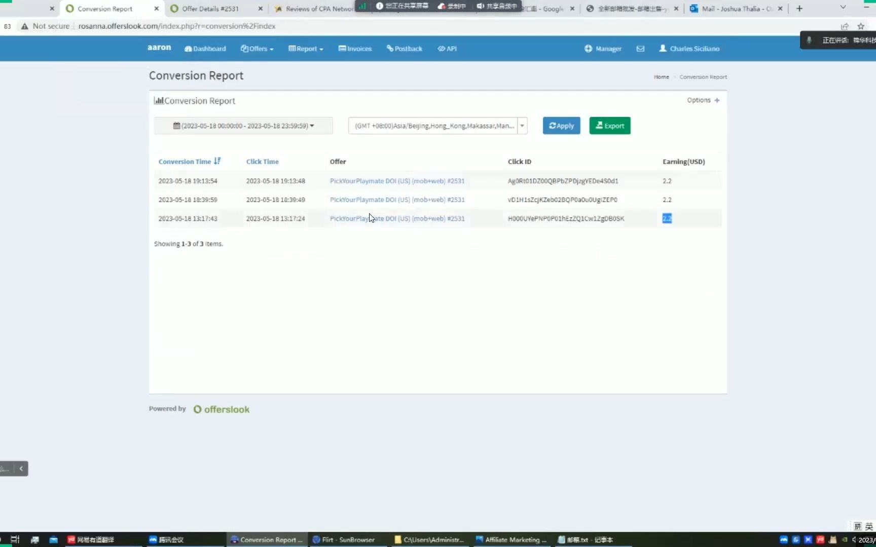Click the click time 2023-05-18 18:39:49
Viewport: 876px width, 547px height.
275,200
